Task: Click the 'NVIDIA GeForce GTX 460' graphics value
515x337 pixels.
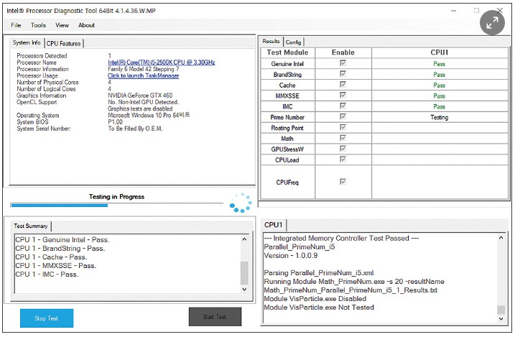Action: (140, 96)
